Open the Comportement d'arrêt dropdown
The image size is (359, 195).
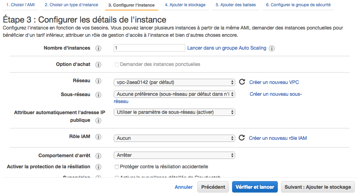(x=174, y=155)
